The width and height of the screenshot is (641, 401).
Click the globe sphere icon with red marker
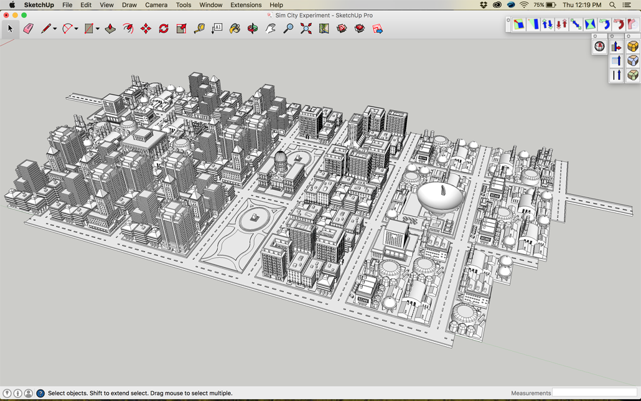tap(599, 47)
